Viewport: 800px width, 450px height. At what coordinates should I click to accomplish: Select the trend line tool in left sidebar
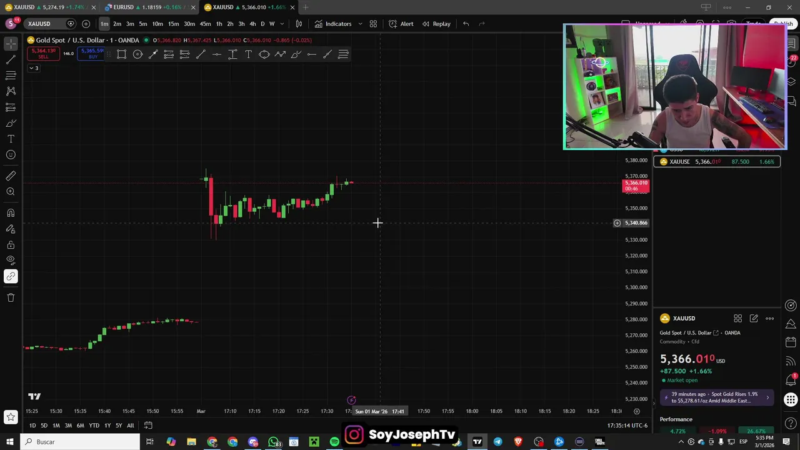[11, 59]
